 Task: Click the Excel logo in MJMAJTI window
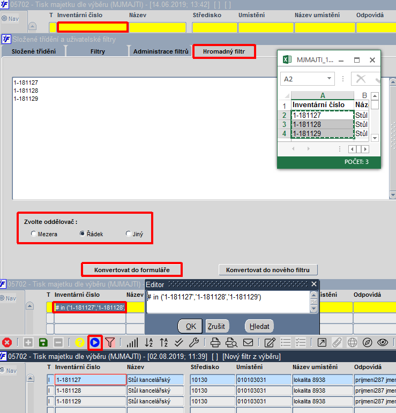tap(287, 59)
